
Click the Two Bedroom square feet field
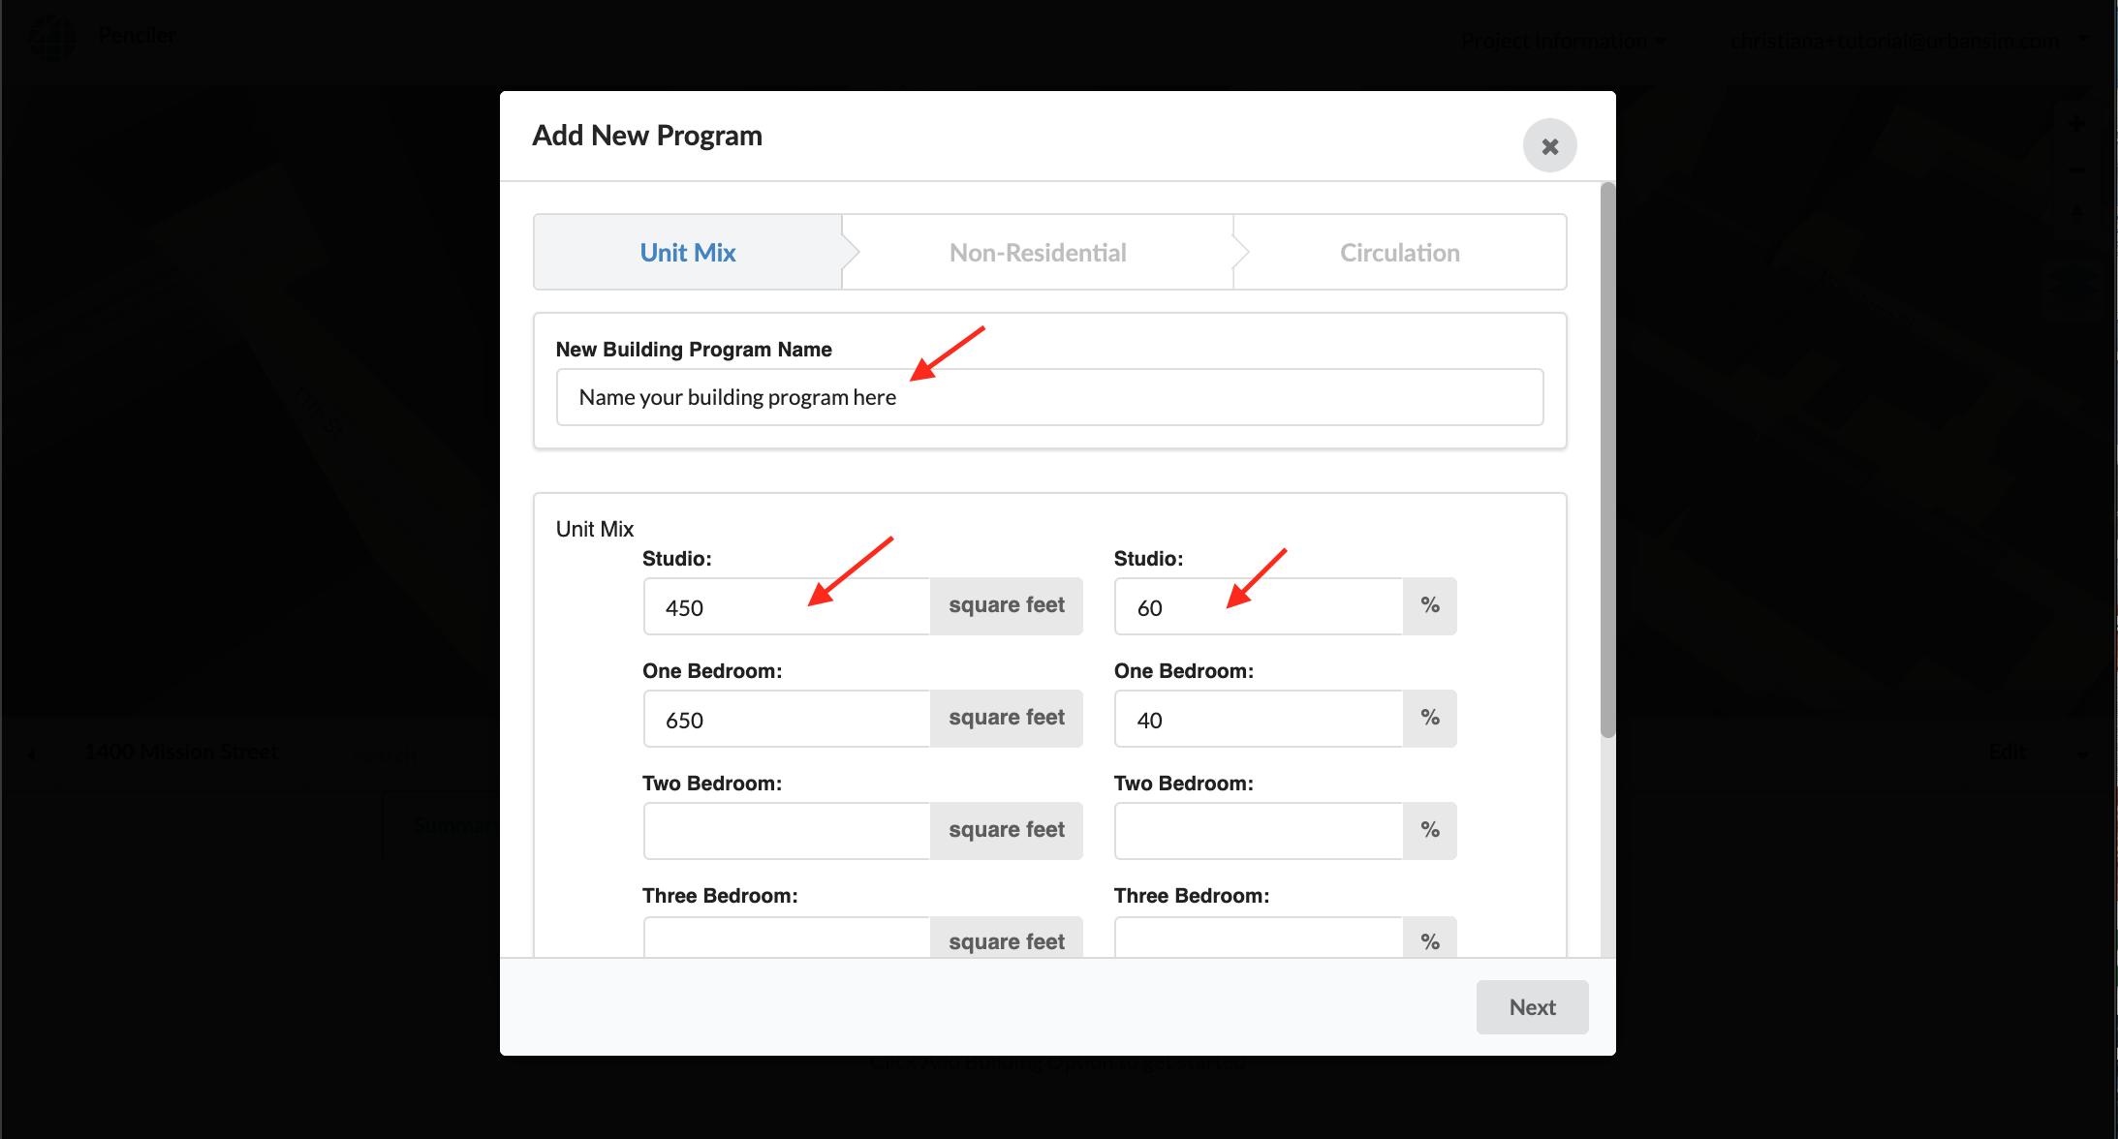(789, 830)
